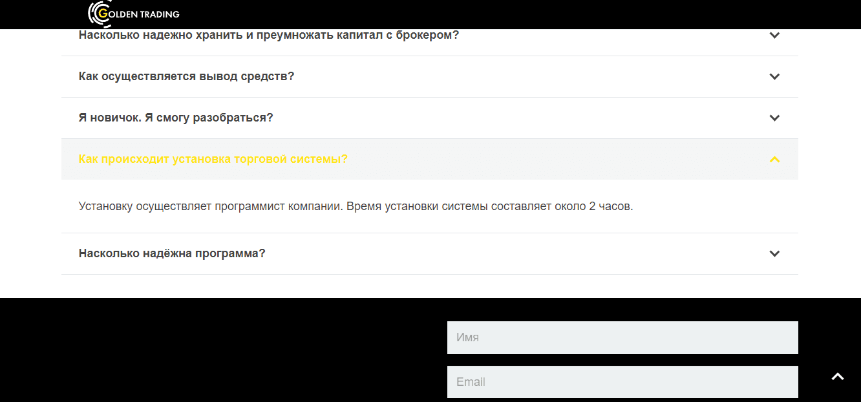
Task: Click the scroll-to-top arrow icon
Action: click(x=837, y=375)
